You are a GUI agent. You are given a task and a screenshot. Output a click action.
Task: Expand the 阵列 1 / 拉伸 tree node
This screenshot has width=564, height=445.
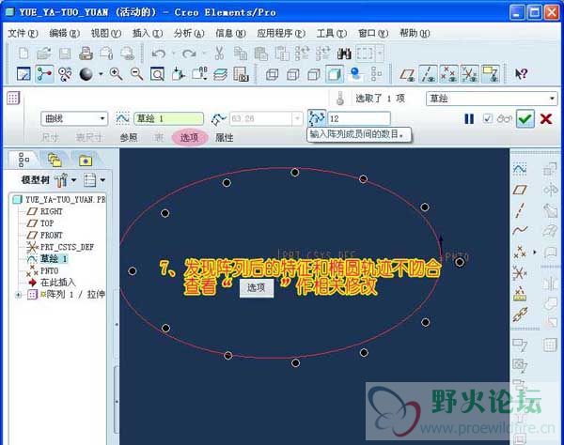pos(18,295)
